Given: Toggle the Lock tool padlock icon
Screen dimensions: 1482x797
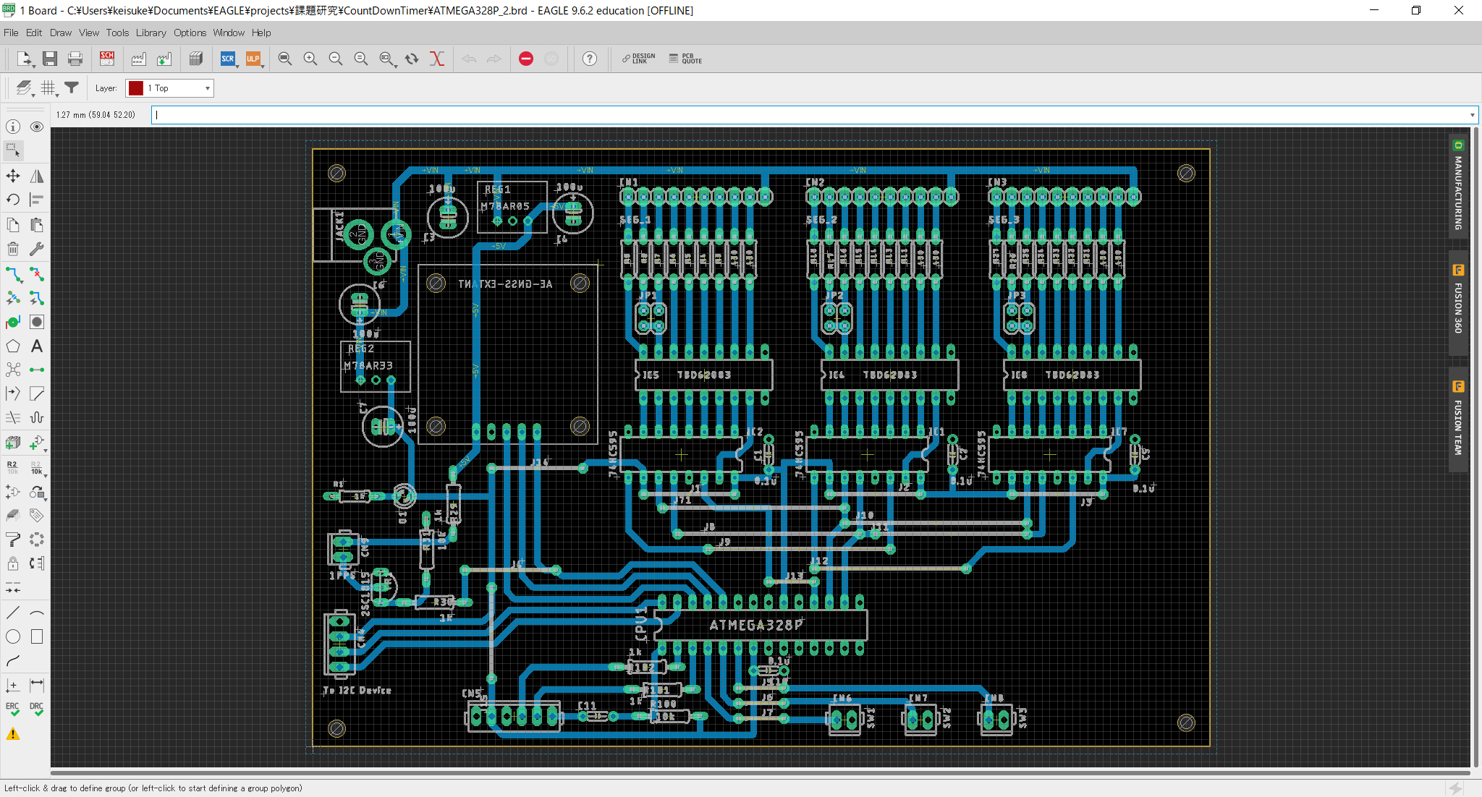Looking at the screenshot, I should [x=13, y=563].
